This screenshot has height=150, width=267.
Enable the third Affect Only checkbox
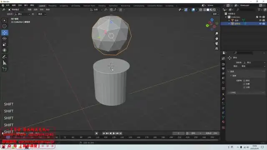click(x=244, y=87)
